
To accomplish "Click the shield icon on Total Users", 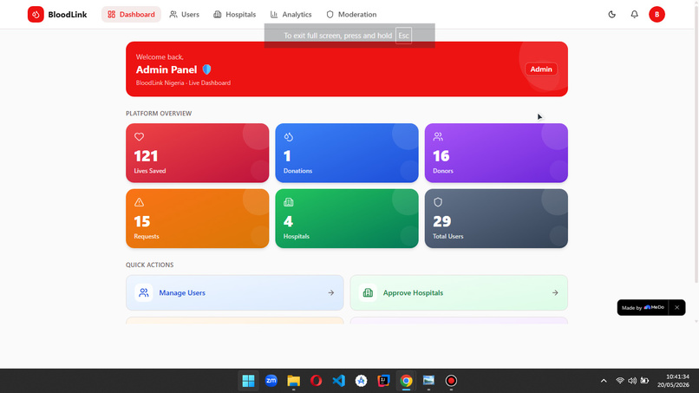I will click(438, 202).
